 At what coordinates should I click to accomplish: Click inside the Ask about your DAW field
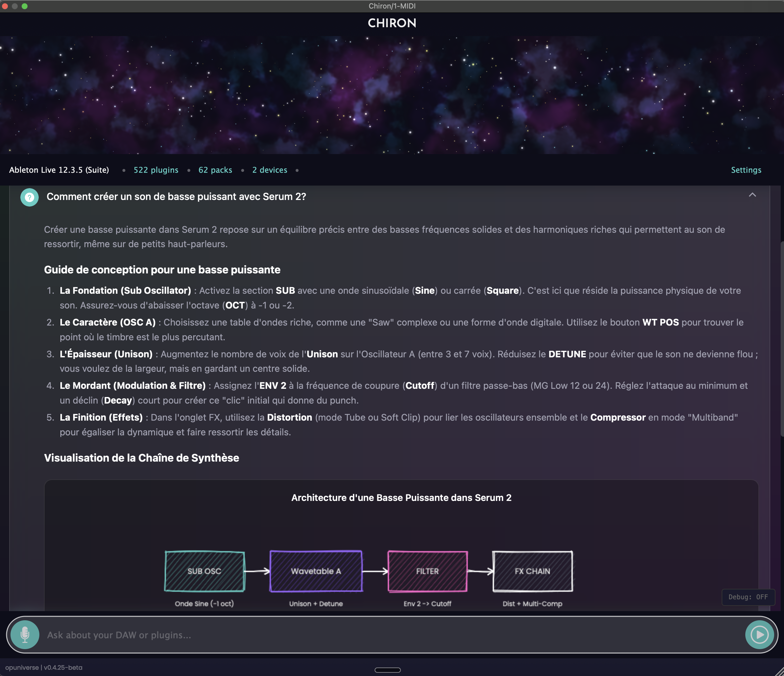[x=265, y=635]
